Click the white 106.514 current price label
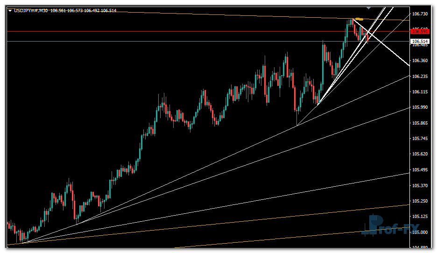The height and width of the screenshot is (253, 437). (x=419, y=42)
